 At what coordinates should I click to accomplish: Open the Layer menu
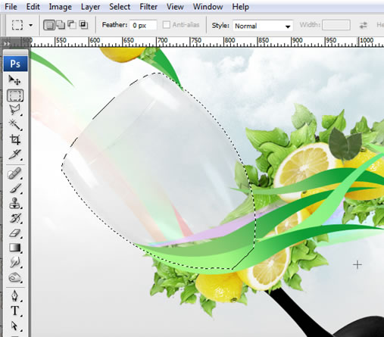pos(90,7)
